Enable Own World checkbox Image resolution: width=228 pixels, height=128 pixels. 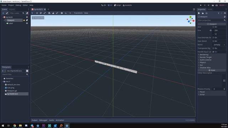pyautogui.click(x=213, y=41)
